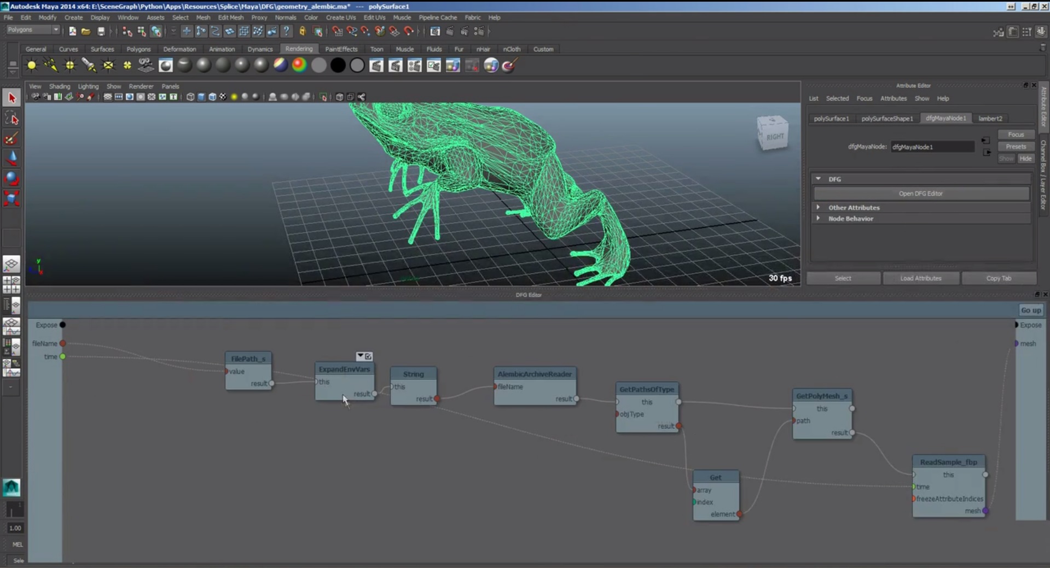Toggle the lock selection padlock icon
The width and height of the screenshot is (1050, 568).
[x=302, y=32]
